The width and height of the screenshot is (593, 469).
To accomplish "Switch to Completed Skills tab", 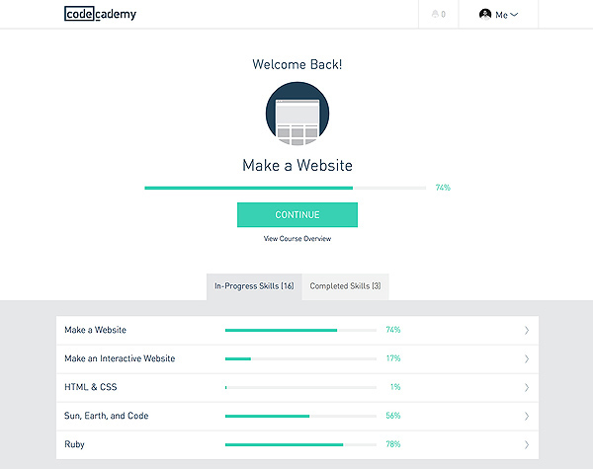I will (345, 286).
